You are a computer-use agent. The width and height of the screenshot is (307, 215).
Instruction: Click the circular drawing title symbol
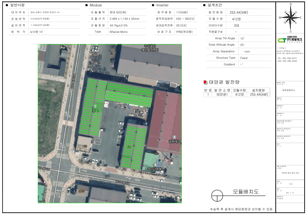217,196
